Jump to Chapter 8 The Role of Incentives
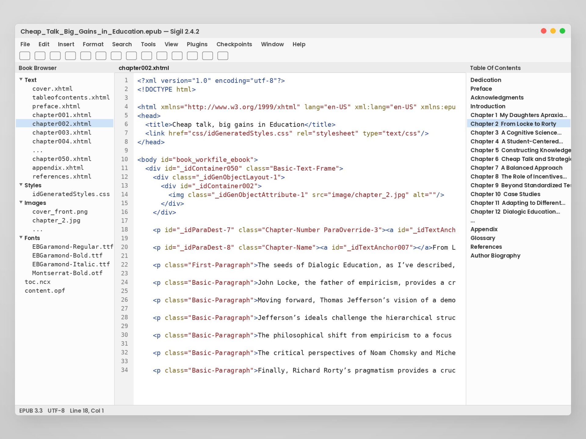This screenshot has height=439, width=586. (519, 177)
